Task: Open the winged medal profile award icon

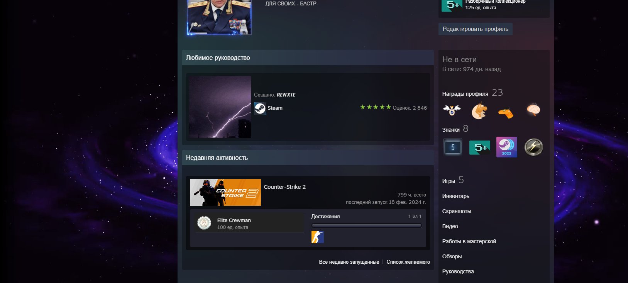Action: 452,110
